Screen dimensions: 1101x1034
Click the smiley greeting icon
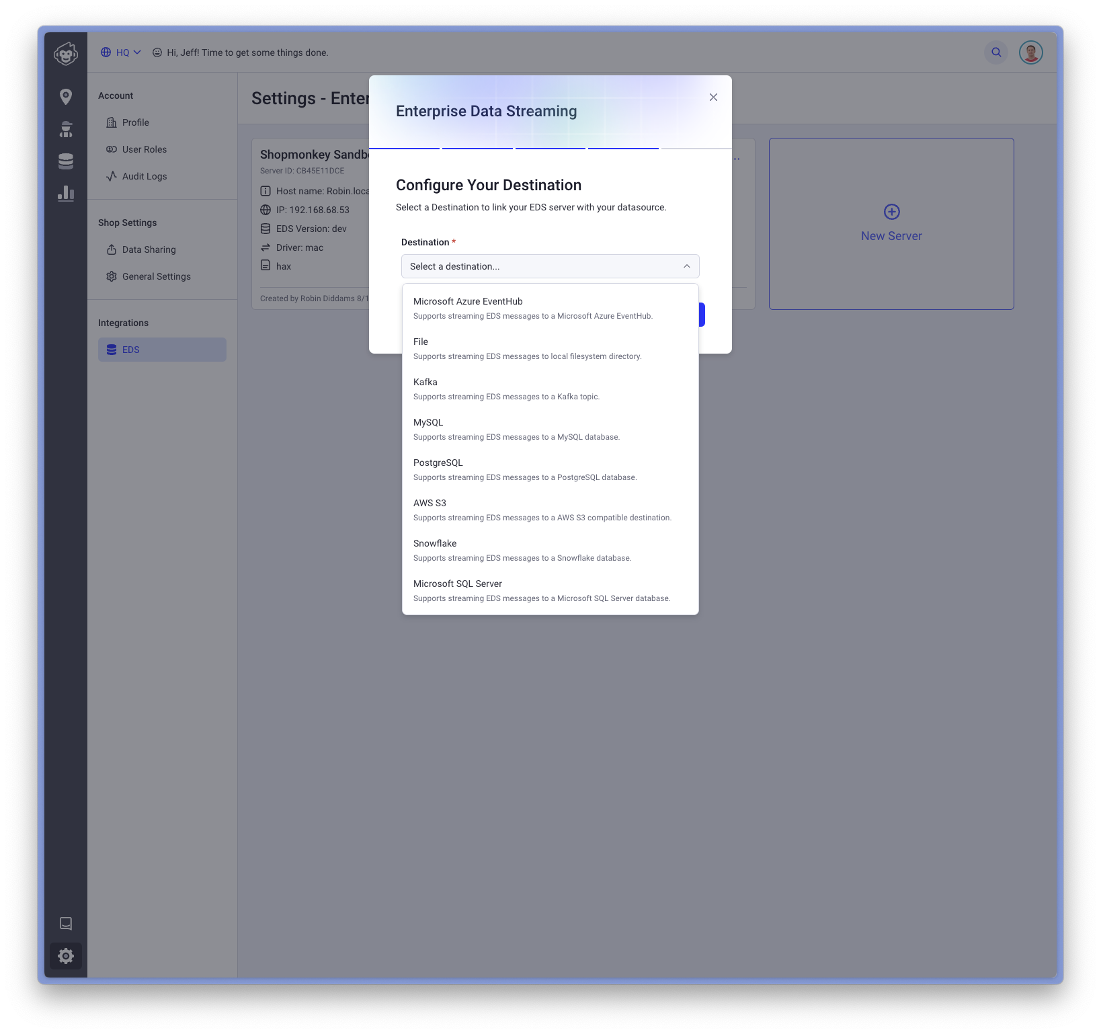click(x=157, y=52)
